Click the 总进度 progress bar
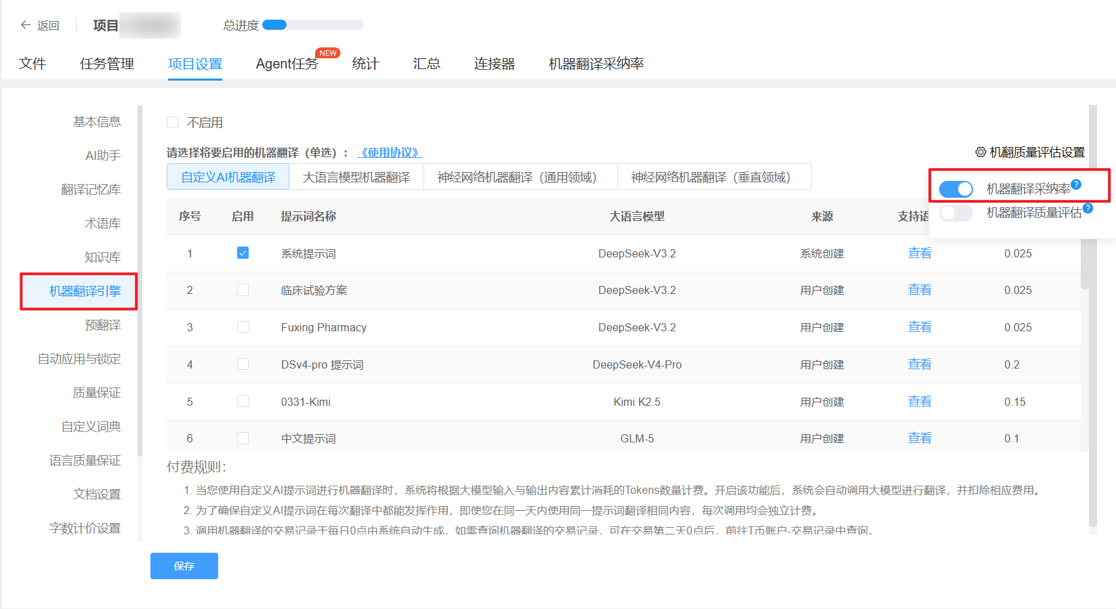Screen dimensions: 1116x609 coord(313,25)
